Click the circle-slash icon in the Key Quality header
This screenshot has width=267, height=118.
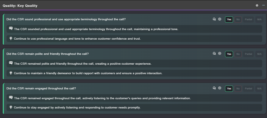257,5
